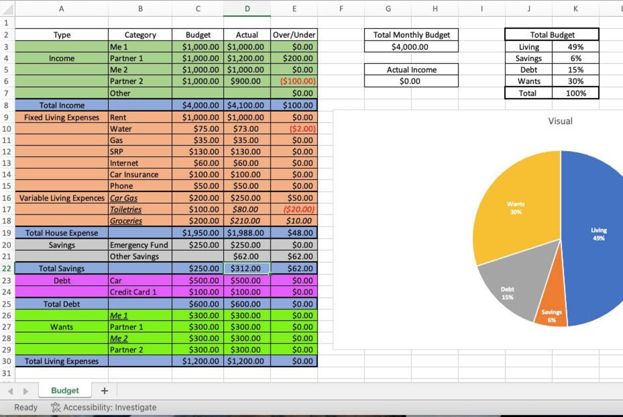Select column C header labeled Budget data
The height and width of the screenshot is (417, 623).
(198, 8)
